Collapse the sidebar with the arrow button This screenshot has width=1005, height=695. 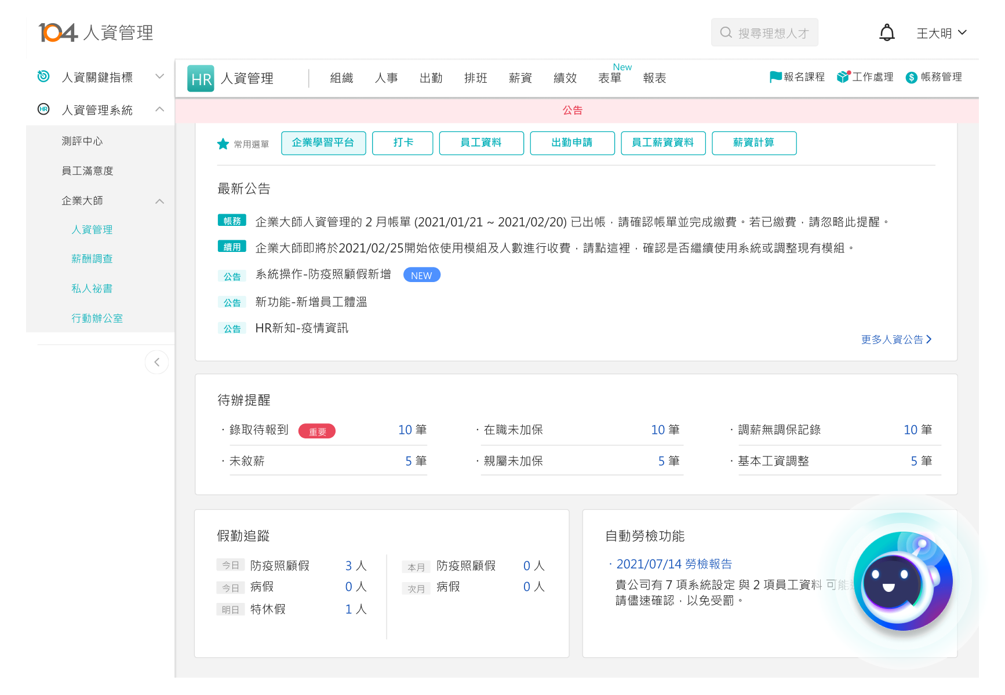coord(156,362)
